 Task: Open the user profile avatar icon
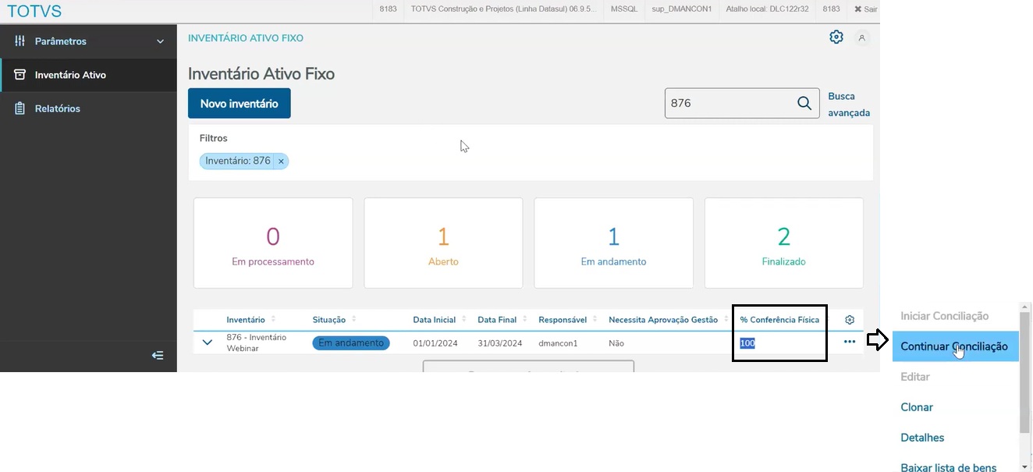[x=862, y=37]
